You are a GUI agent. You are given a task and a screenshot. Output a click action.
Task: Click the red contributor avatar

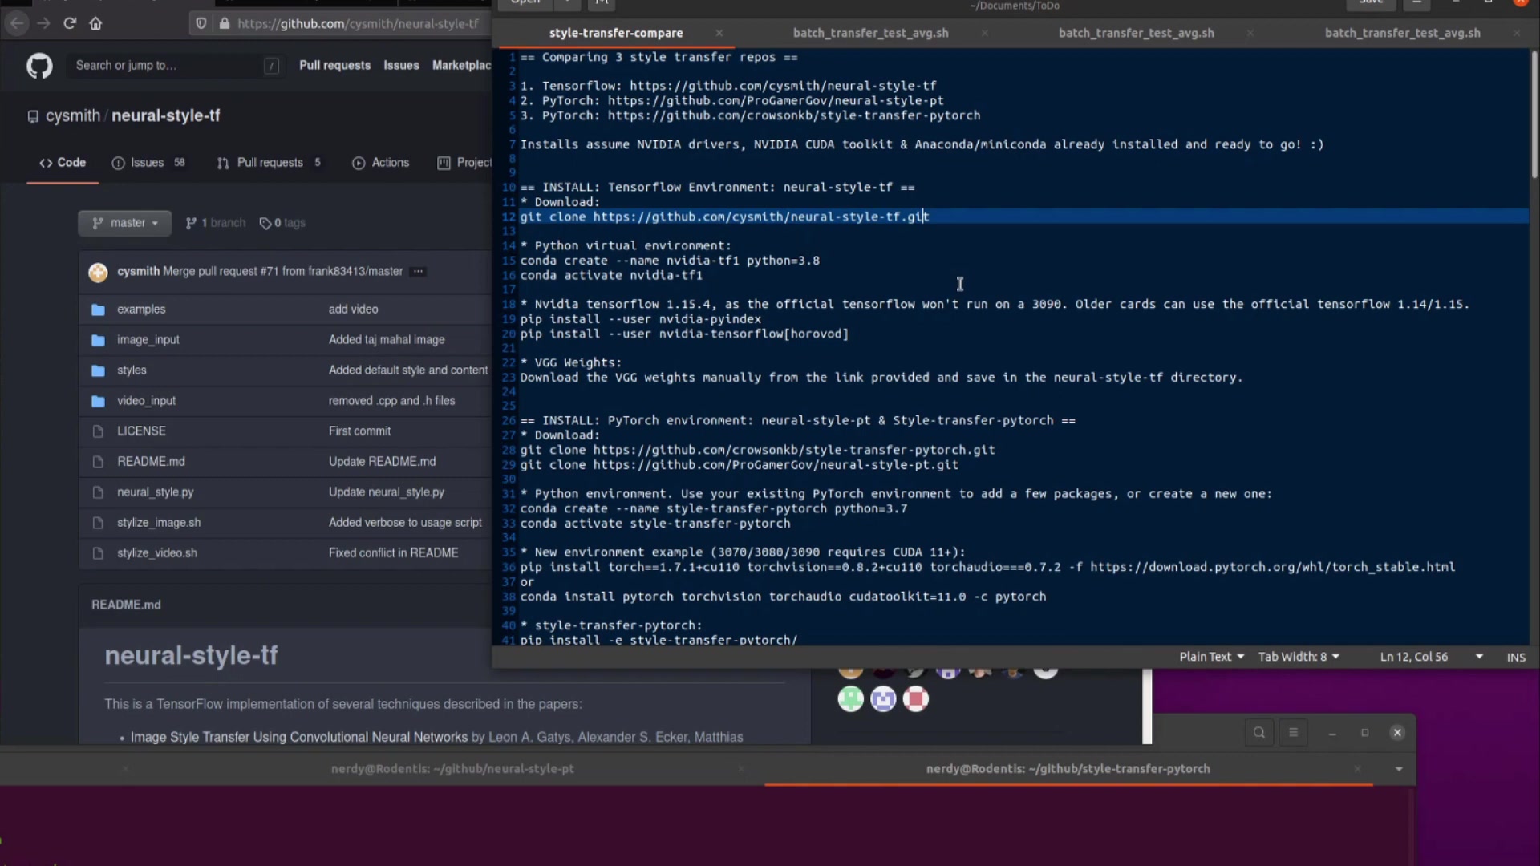click(916, 699)
